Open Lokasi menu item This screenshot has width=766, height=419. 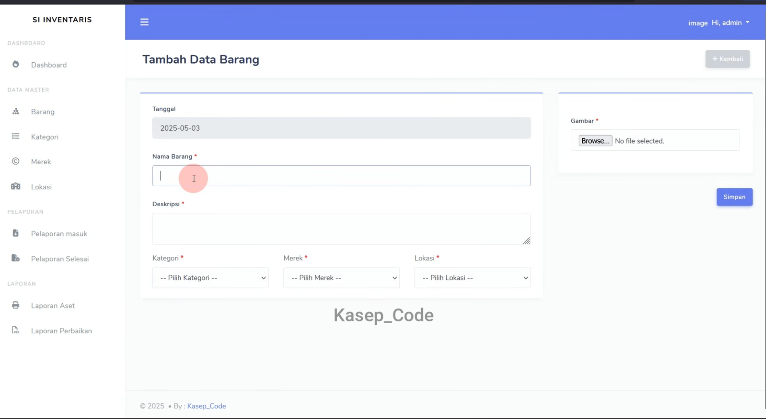41,187
